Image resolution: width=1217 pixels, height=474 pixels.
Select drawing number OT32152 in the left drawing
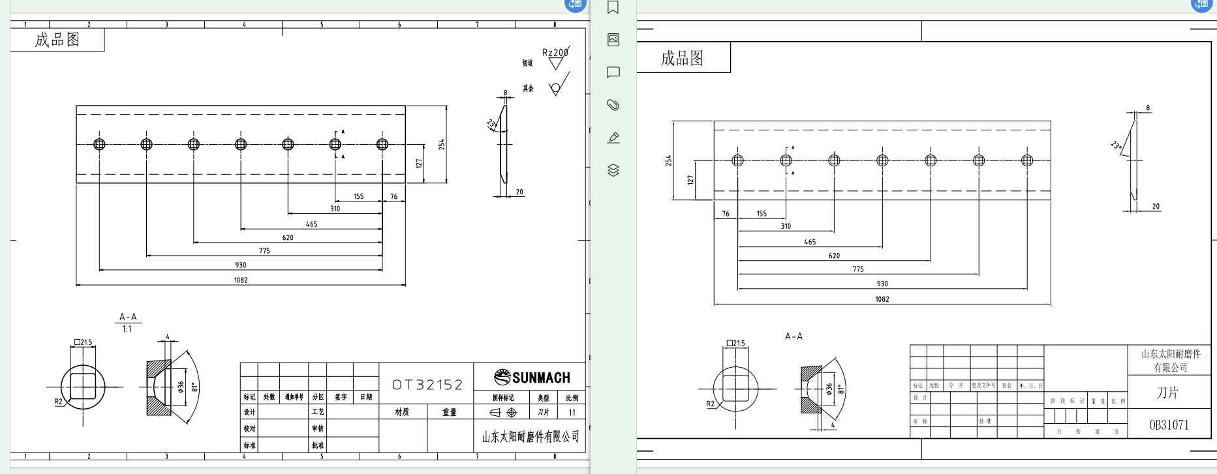(427, 385)
